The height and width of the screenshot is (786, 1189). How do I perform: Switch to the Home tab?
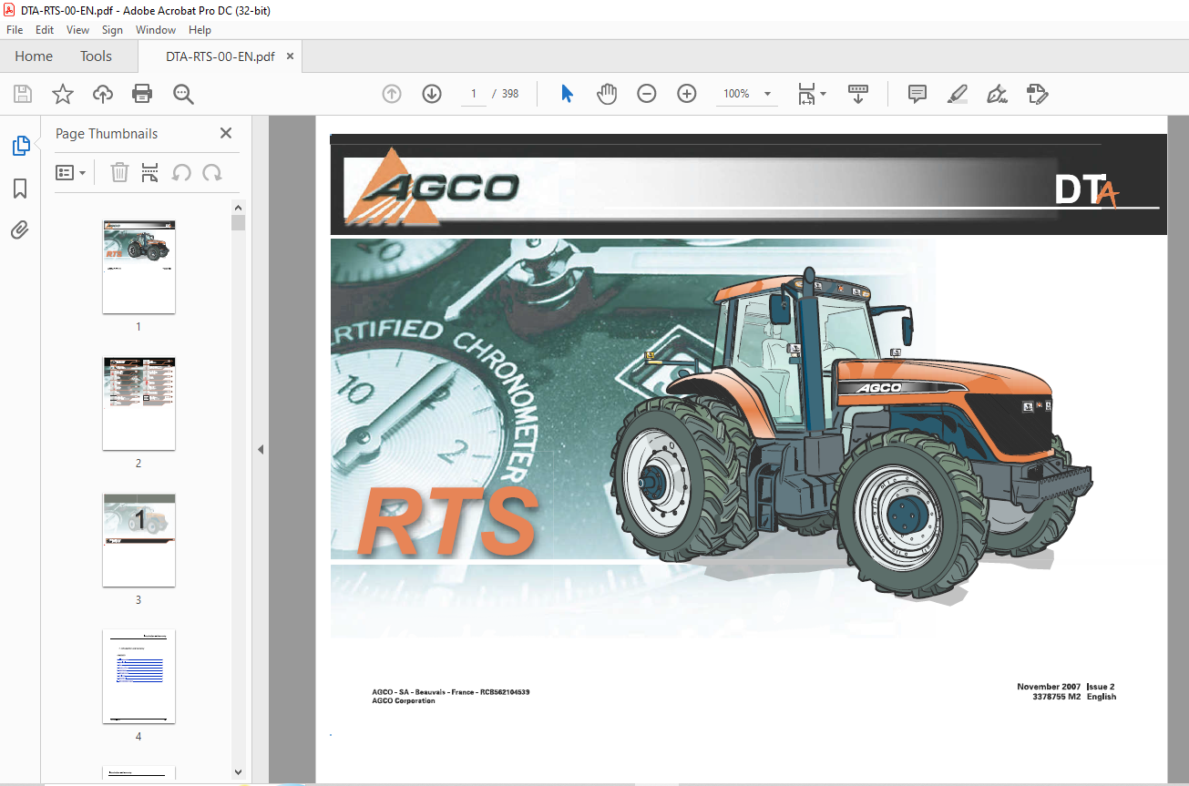pyautogui.click(x=34, y=56)
